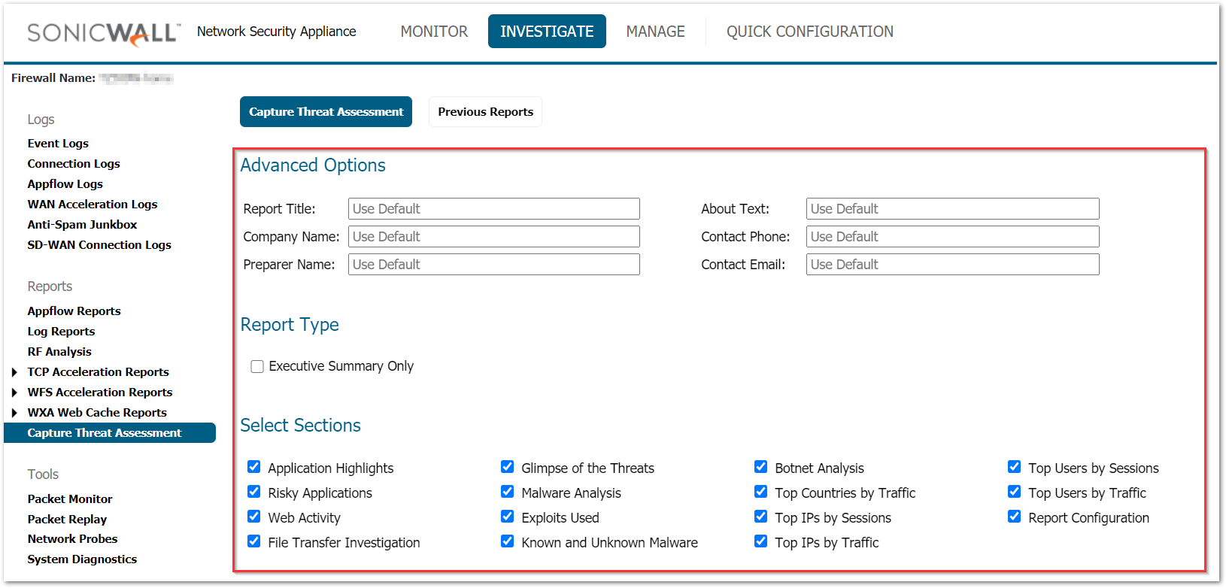Image resolution: width=1226 pixels, height=588 pixels.
Task: Uncheck Botnet Analysis
Action: point(761,467)
